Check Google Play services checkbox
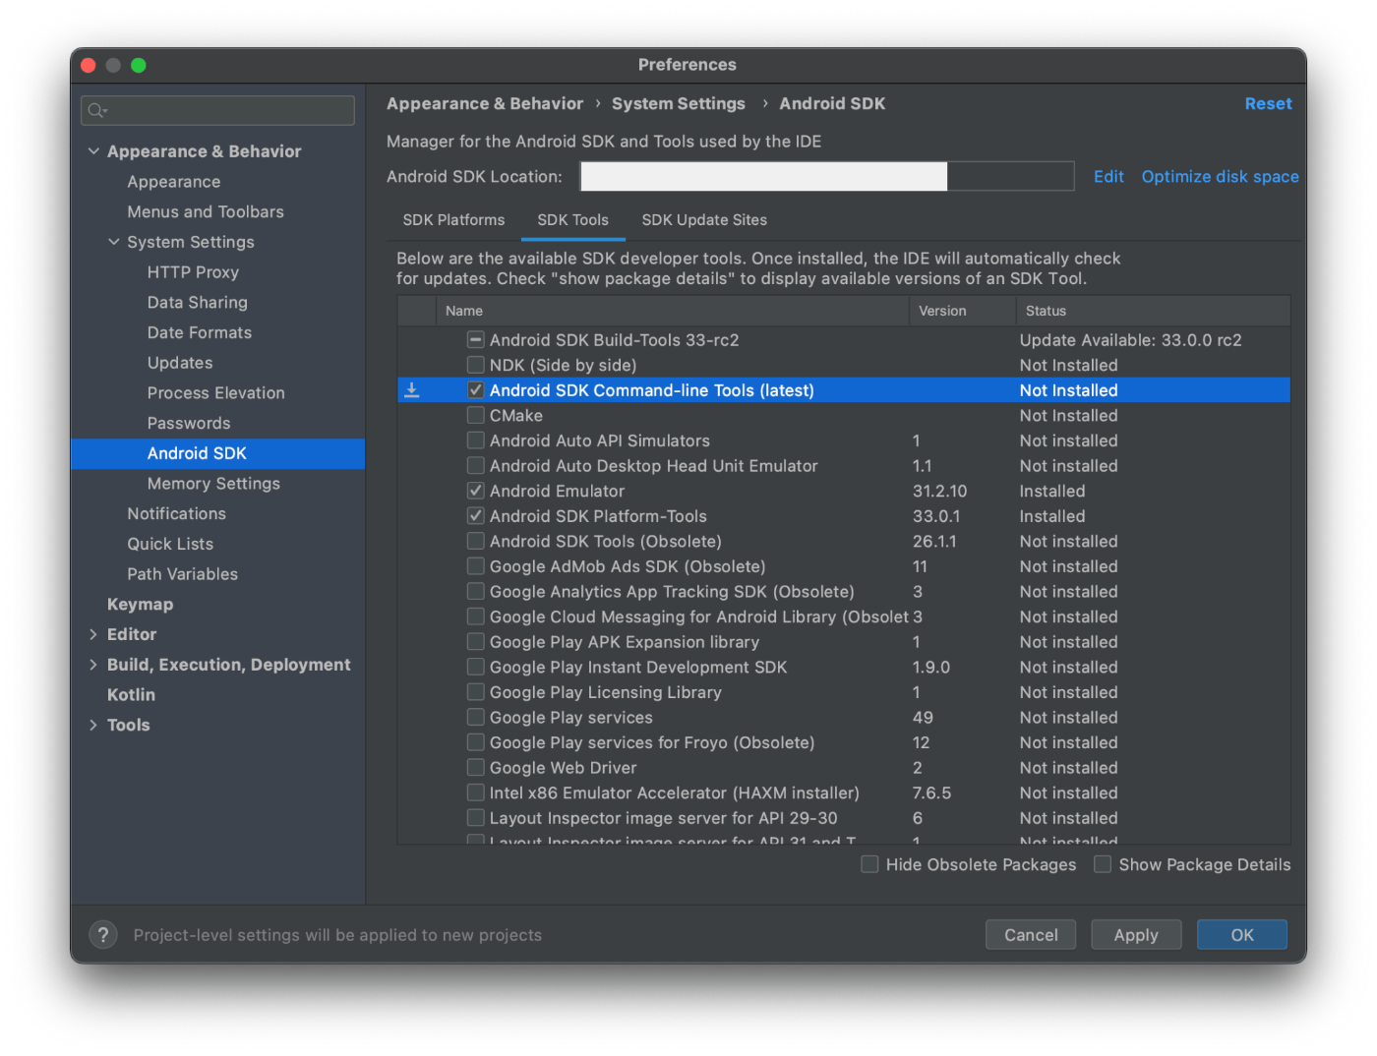The image size is (1377, 1056). (476, 718)
